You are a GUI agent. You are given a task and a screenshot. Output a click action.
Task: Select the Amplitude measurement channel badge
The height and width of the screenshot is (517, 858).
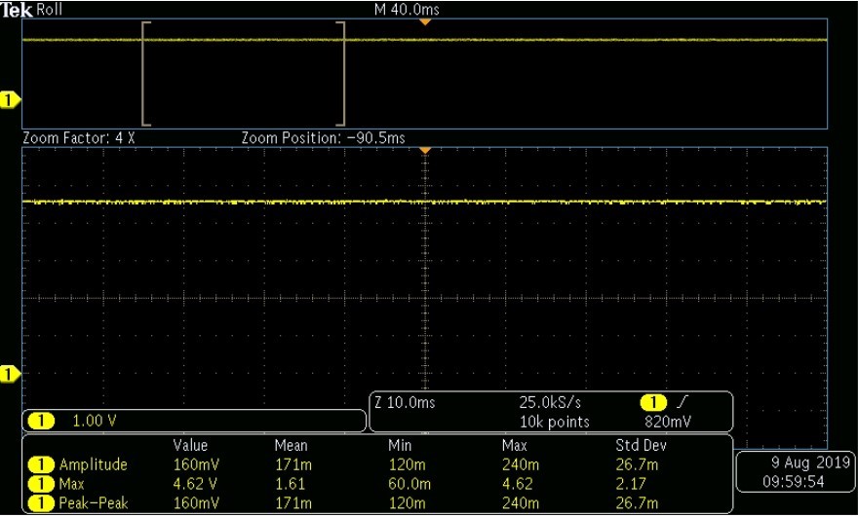tap(41, 464)
